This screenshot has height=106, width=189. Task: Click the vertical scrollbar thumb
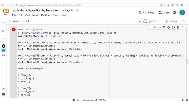coord(188,61)
